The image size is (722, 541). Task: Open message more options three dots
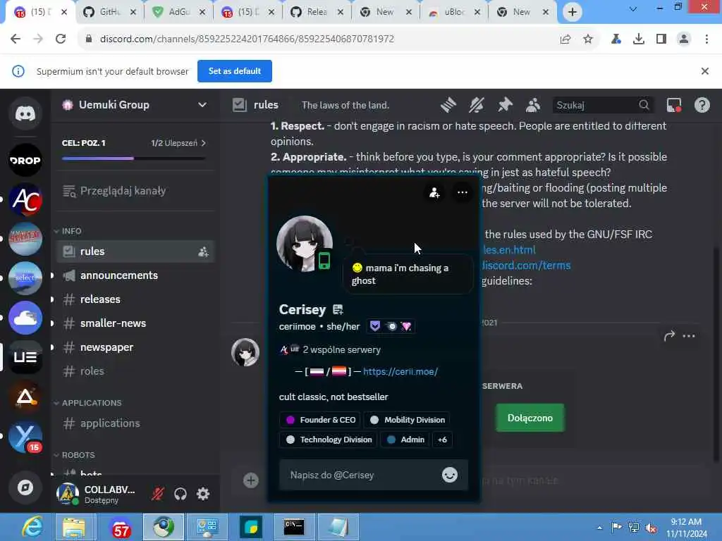click(689, 336)
